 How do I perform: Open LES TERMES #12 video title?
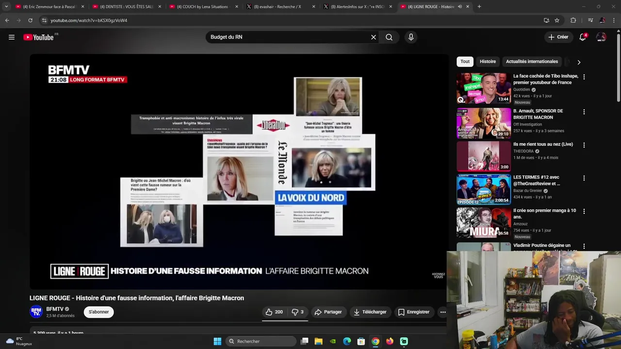[536, 180]
